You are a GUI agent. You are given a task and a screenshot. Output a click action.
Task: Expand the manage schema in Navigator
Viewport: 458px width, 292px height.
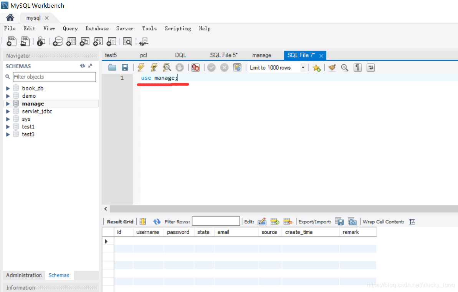pyautogui.click(x=8, y=103)
